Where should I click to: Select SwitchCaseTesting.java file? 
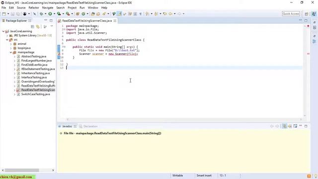[x=35, y=94]
